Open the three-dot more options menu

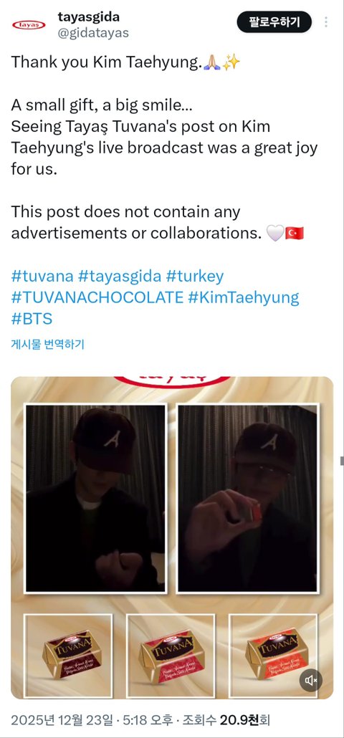(325, 22)
